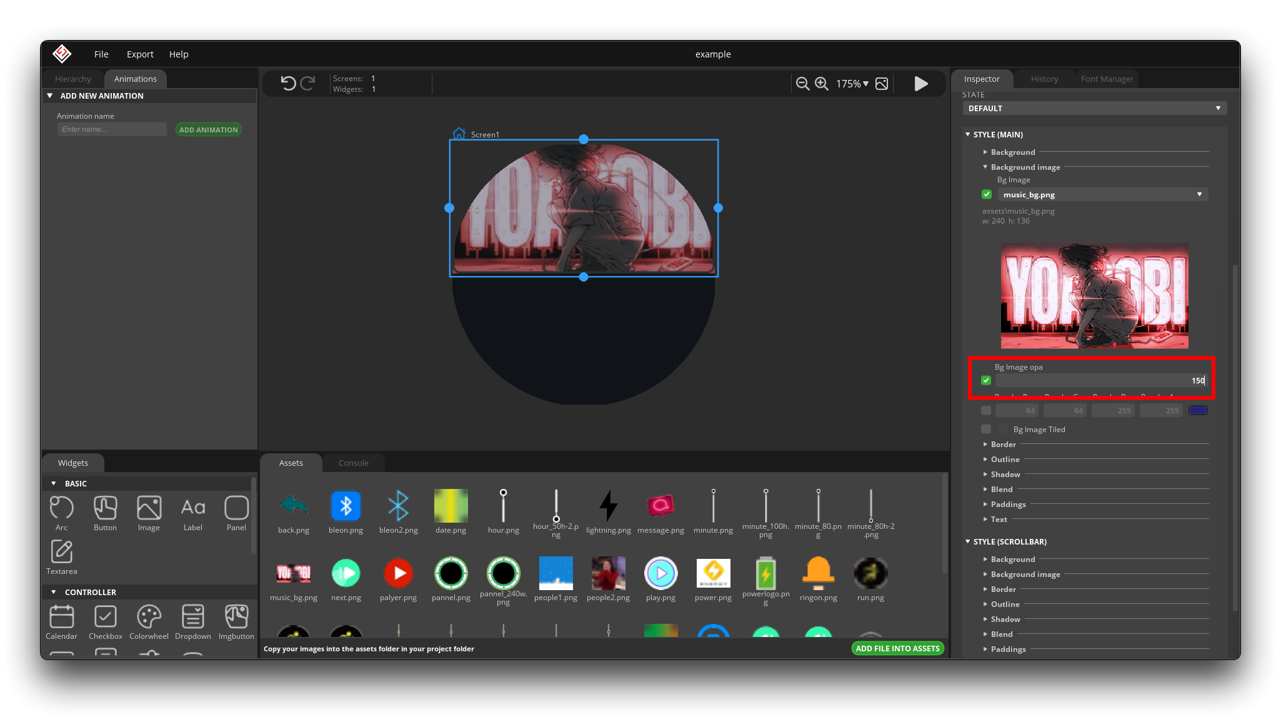Switch to the History tab
The height and width of the screenshot is (720, 1281).
[1044, 79]
